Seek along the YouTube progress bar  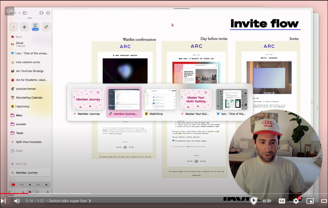[x=164, y=193]
